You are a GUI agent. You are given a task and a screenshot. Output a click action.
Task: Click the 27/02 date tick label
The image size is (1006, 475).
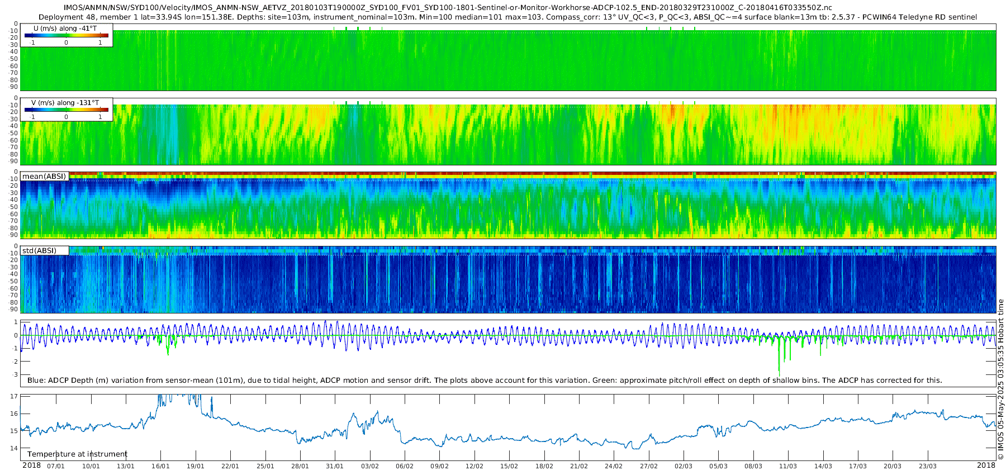648,466
